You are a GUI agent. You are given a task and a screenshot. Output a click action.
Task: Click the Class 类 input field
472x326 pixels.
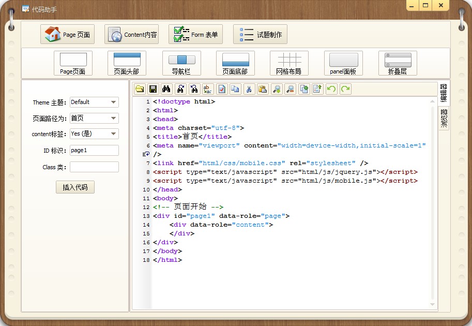point(94,167)
